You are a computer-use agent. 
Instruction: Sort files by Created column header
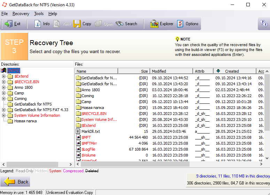[235, 71]
